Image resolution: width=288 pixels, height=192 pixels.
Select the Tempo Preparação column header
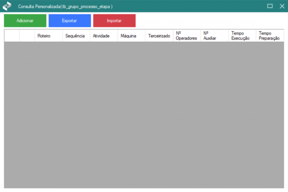[270, 36]
